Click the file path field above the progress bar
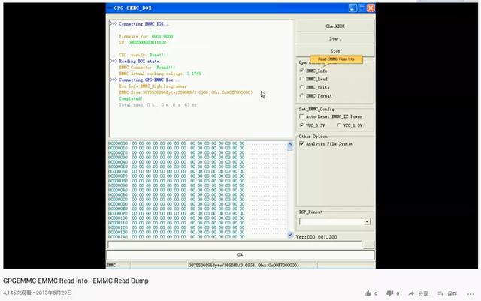This screenshot has height=301, width=481. pos(234,245)
